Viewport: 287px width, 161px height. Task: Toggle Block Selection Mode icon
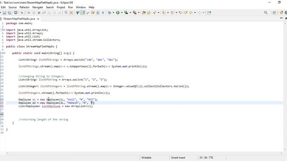tap(98, 13)
